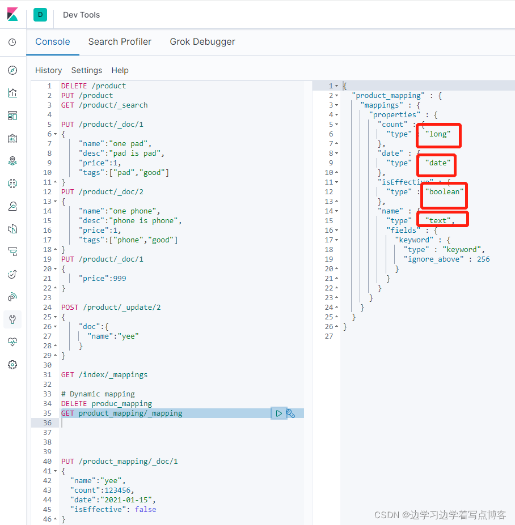The image size is (515, 525).
Task: Click the send request play button
Action: tap(278, 413)
